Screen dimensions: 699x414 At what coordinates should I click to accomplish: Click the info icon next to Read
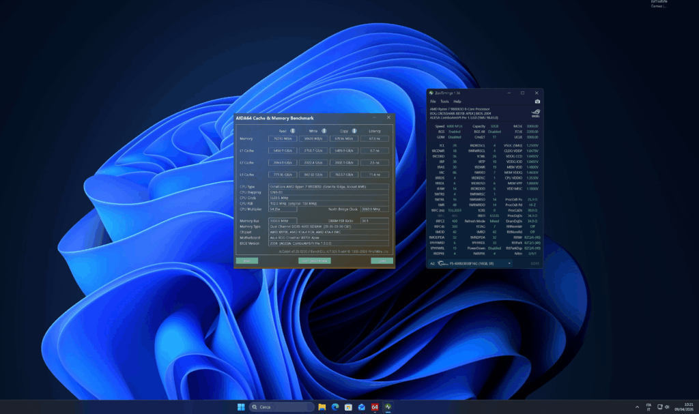tap(293, 131)
